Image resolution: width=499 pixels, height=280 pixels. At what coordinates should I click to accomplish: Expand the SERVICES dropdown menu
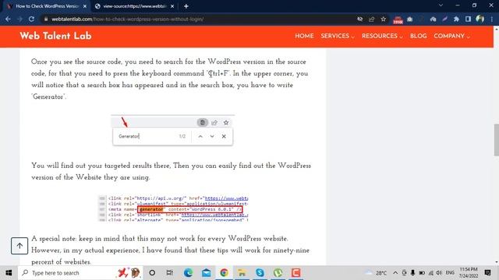point(338,36)
